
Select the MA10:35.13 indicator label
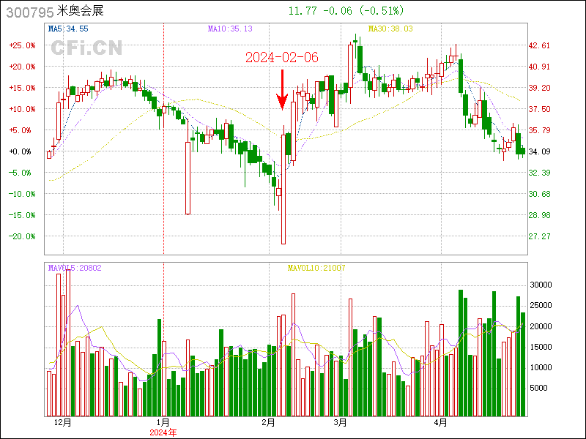click(x=230, y=29)
